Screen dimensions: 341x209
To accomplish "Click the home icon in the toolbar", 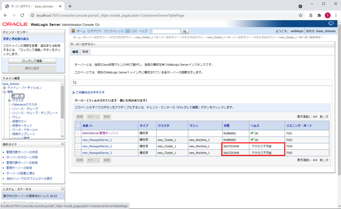I will (73, 31).
